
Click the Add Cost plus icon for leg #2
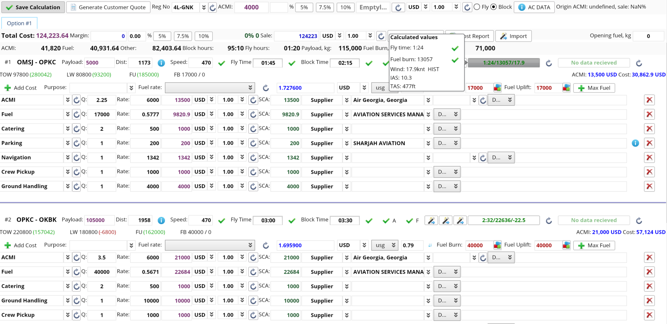click(x=8, y=245)
